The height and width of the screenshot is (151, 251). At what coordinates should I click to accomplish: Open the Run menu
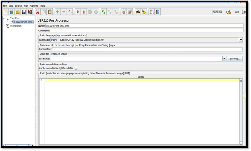[x=26, y=6]
